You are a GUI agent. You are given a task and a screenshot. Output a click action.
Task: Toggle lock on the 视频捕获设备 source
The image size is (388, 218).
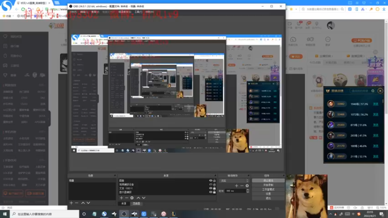[214, 185]
